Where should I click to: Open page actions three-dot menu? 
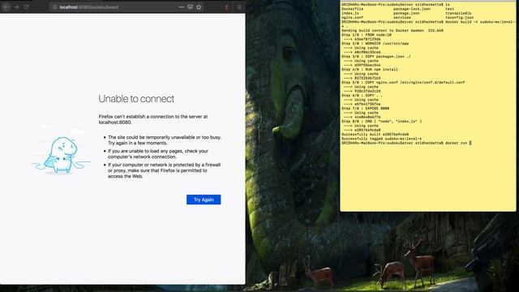(x=181, y=7)
